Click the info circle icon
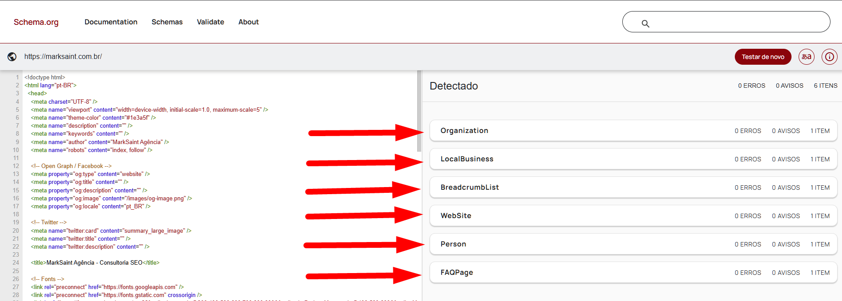The height and width of the screenshot is (301, 842). click(x=829, y=57)
